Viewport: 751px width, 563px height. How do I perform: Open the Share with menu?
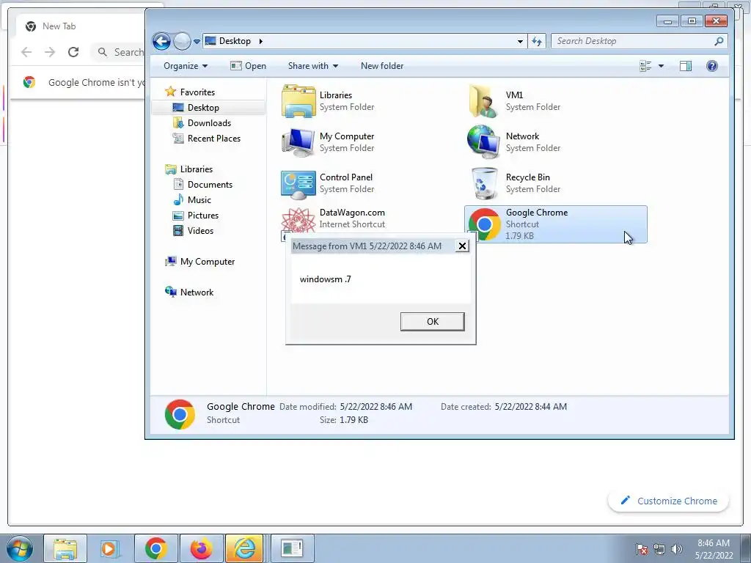click(312, 66)
